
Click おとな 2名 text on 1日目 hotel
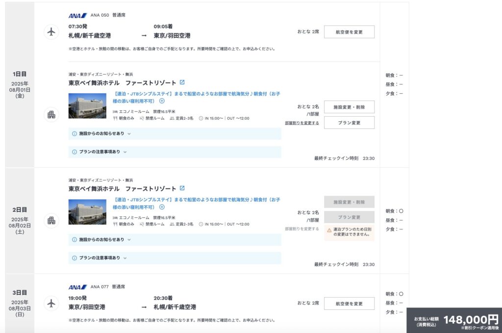pos(308,106)
